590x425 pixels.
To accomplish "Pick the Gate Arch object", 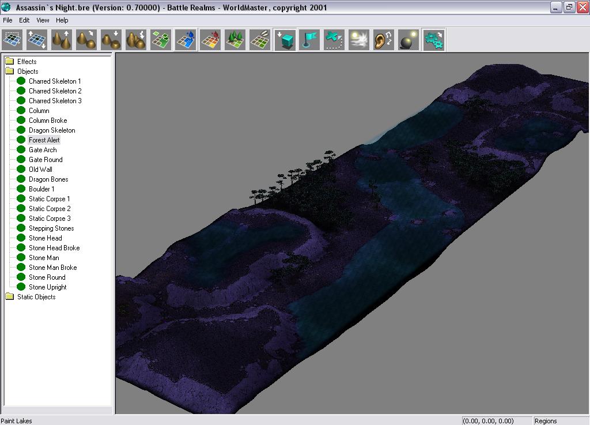I will (x=43, y=150).
